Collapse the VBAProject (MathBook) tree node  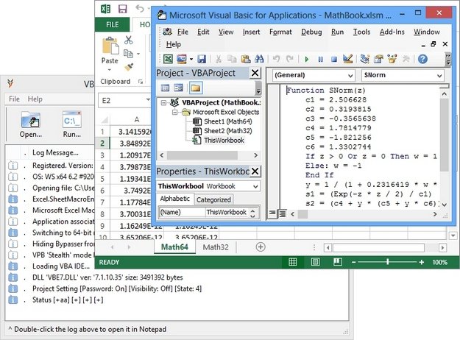[x=163, y=102]
